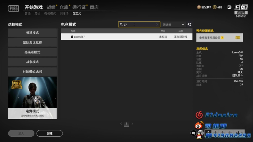Viewport: 253px width, 142px height.
Task: Click the 地图 column header
Action: [x=163, y=31]
